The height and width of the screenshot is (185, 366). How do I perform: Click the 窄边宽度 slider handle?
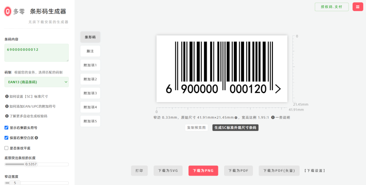click(15, 183)
